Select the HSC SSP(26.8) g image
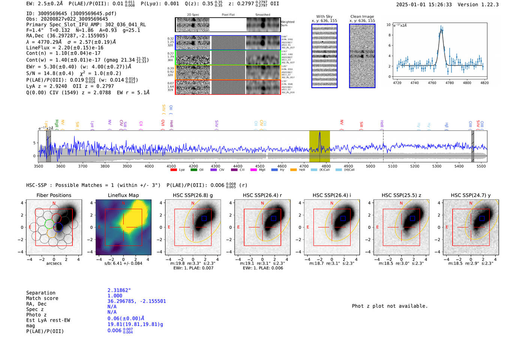 click(193, 227)
